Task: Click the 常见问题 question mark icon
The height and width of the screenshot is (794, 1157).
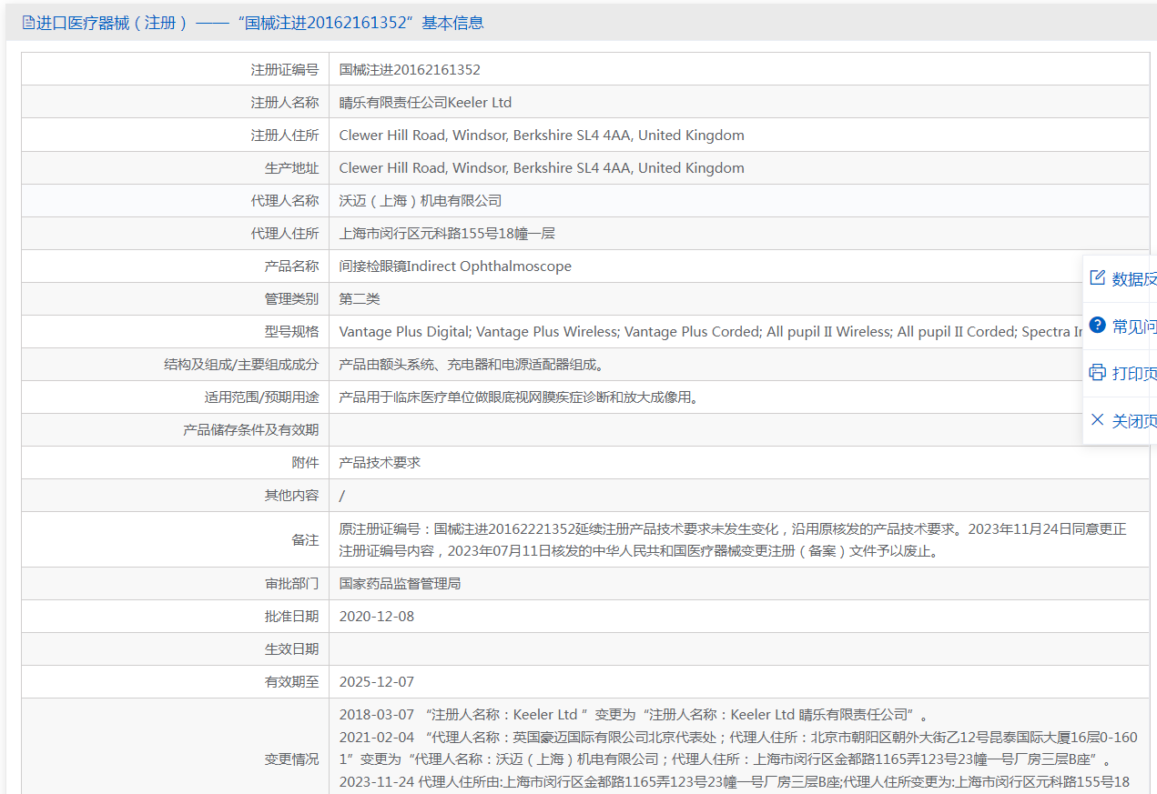Action: [x=1097, y=326]
